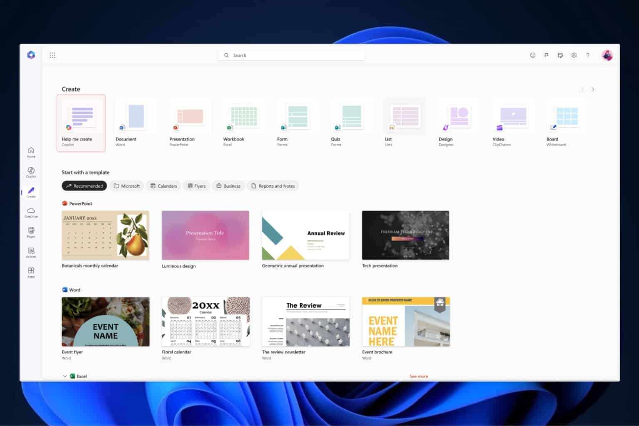Open Settings gear icon
The width and height of the screenshot is (639, 426).
(x=574, y=55)
